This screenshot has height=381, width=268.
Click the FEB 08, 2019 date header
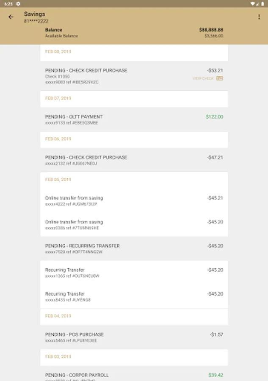click(x=58, y=52)
